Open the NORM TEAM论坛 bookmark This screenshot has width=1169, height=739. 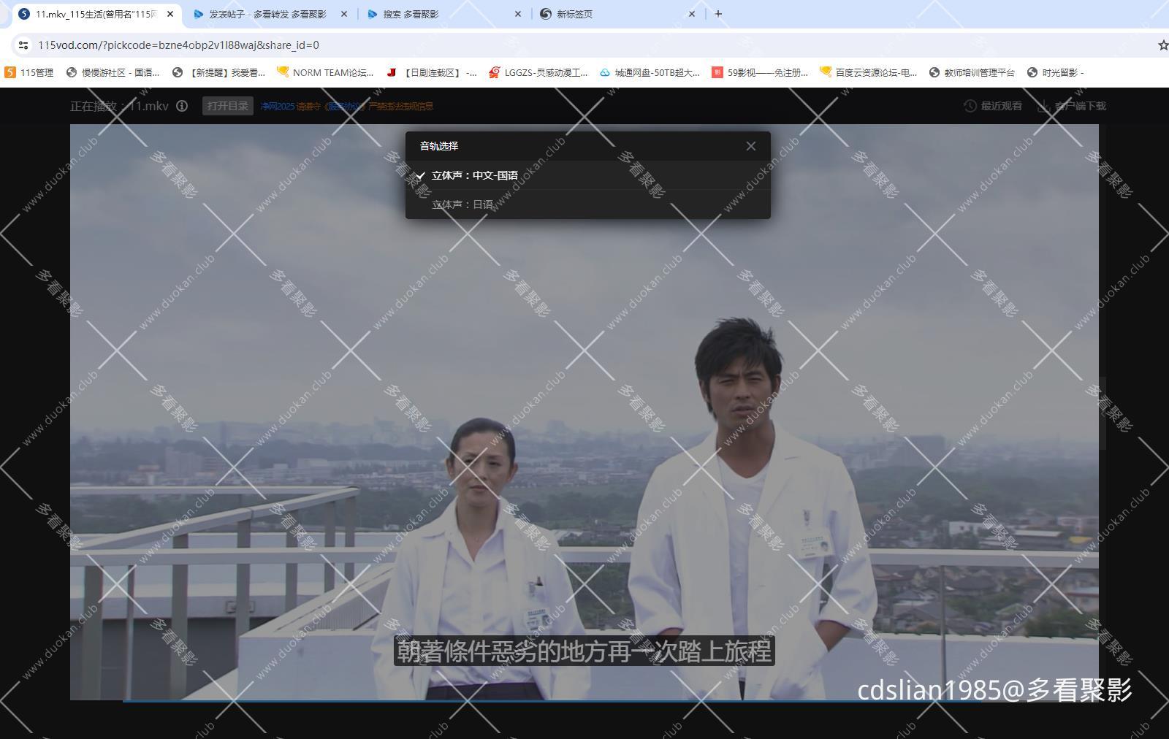point(325,72)
